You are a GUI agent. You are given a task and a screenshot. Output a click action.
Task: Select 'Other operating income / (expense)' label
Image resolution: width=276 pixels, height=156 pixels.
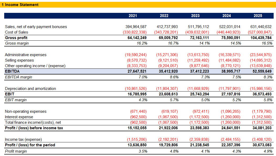[x=35, y=66]
